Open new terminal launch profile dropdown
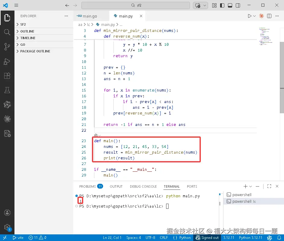The image size is (284, 241). [251, 186]
